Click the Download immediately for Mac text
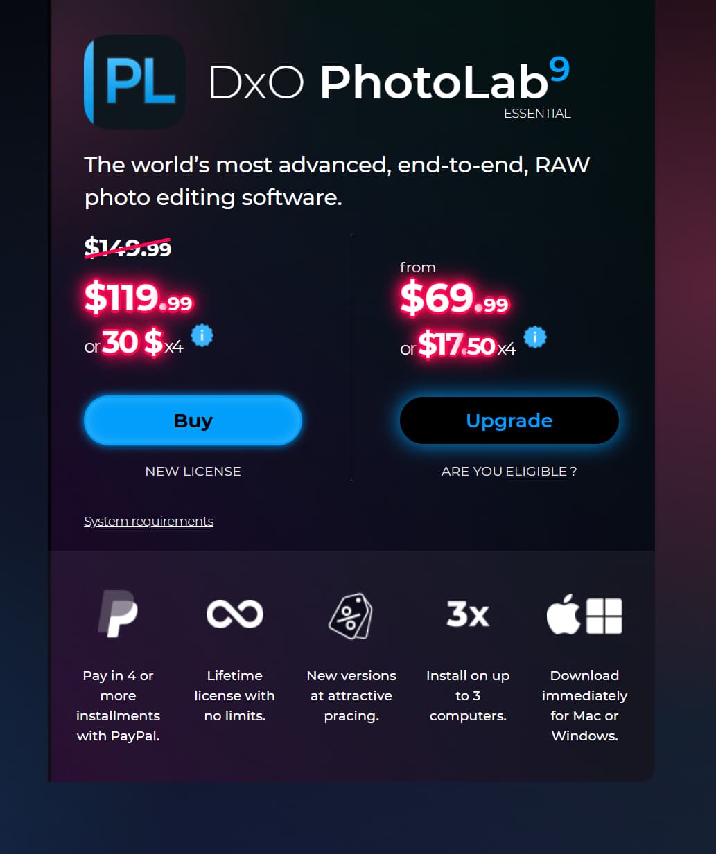Screen dimensions: 716x854 tap(584, 705)
